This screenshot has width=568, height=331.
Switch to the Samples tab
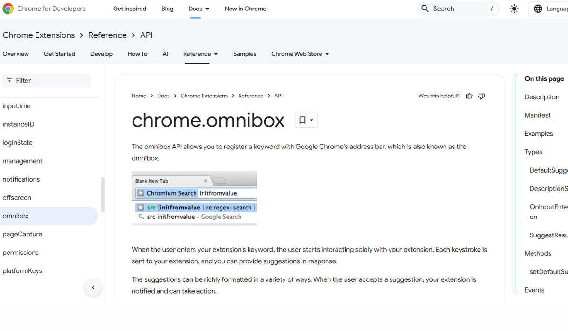245,54
